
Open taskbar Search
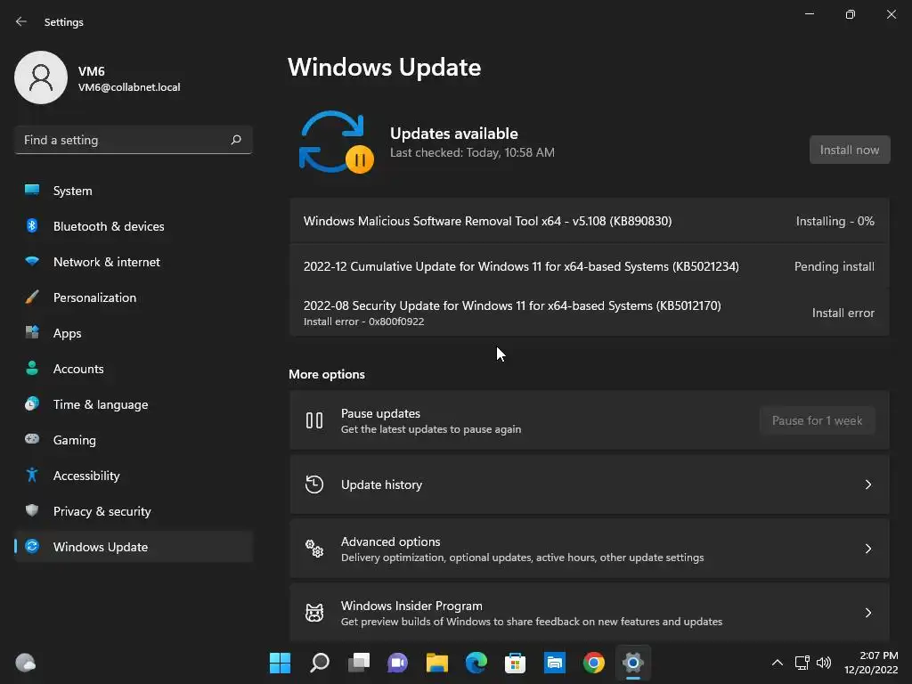(320, 663)
